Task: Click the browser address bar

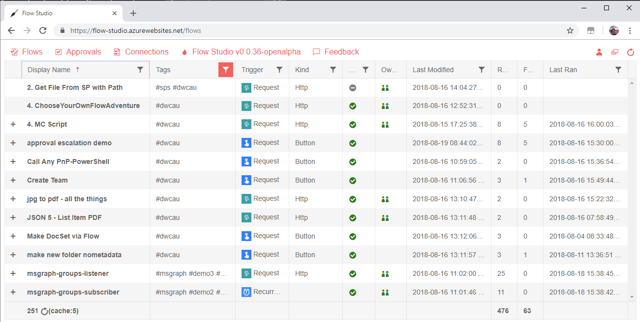Action: tap(315, 30)
